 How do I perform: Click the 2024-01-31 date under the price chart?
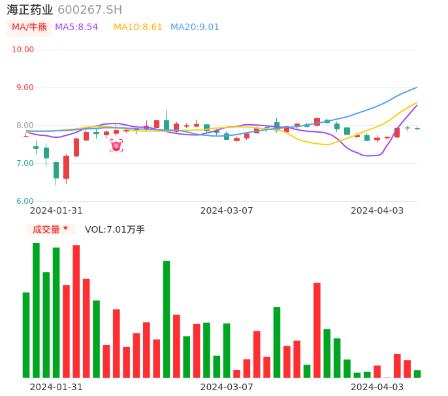click(x=56, y=210)
